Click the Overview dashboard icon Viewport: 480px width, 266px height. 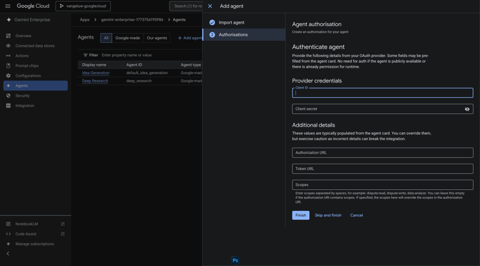coord(8,36)
